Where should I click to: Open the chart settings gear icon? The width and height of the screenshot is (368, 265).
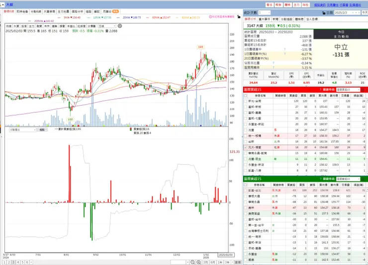pos(120,26)
